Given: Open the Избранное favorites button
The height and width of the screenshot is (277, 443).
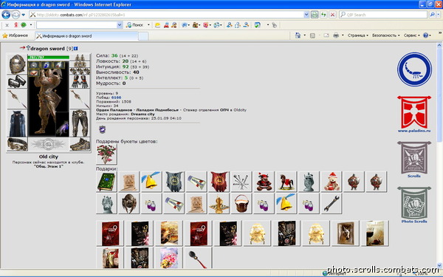Looking at the screenshot, I should (x=16, y=35).
